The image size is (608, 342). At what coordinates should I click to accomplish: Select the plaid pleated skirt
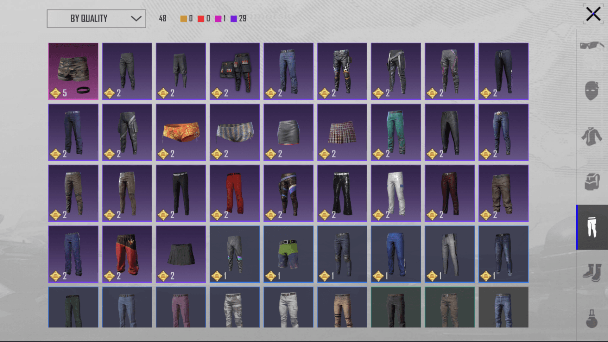click(342, 132)
